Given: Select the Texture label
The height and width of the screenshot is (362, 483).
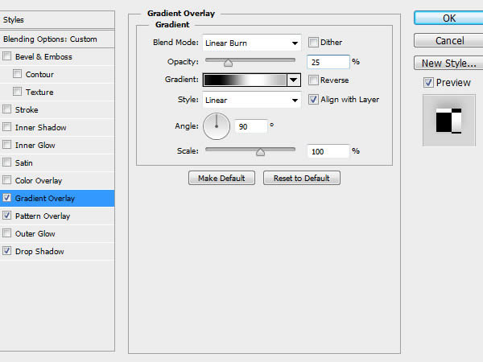Looking at the screenshot, I should tap(39, 92).
